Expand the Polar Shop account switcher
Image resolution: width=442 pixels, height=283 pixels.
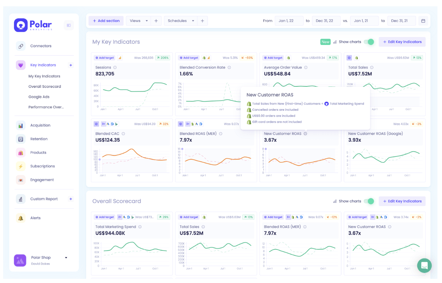click(x=66, y=258)
